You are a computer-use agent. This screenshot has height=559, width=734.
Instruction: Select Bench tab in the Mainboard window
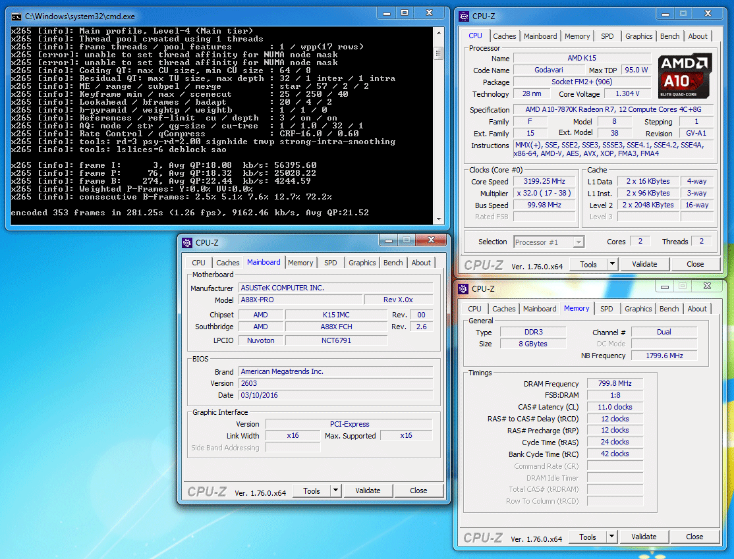[393, 263]
